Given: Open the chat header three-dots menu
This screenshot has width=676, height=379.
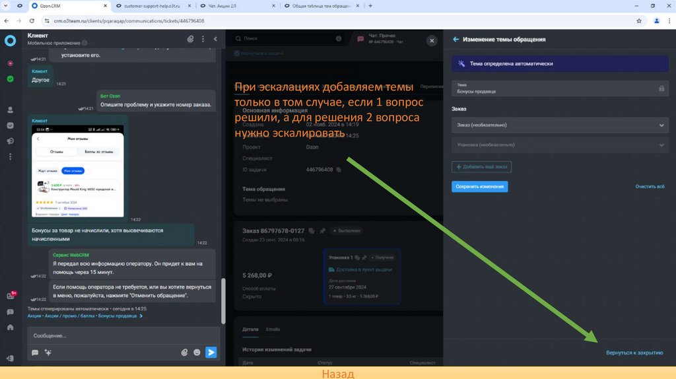Looking at the screenshot, I should coord(203,39).
